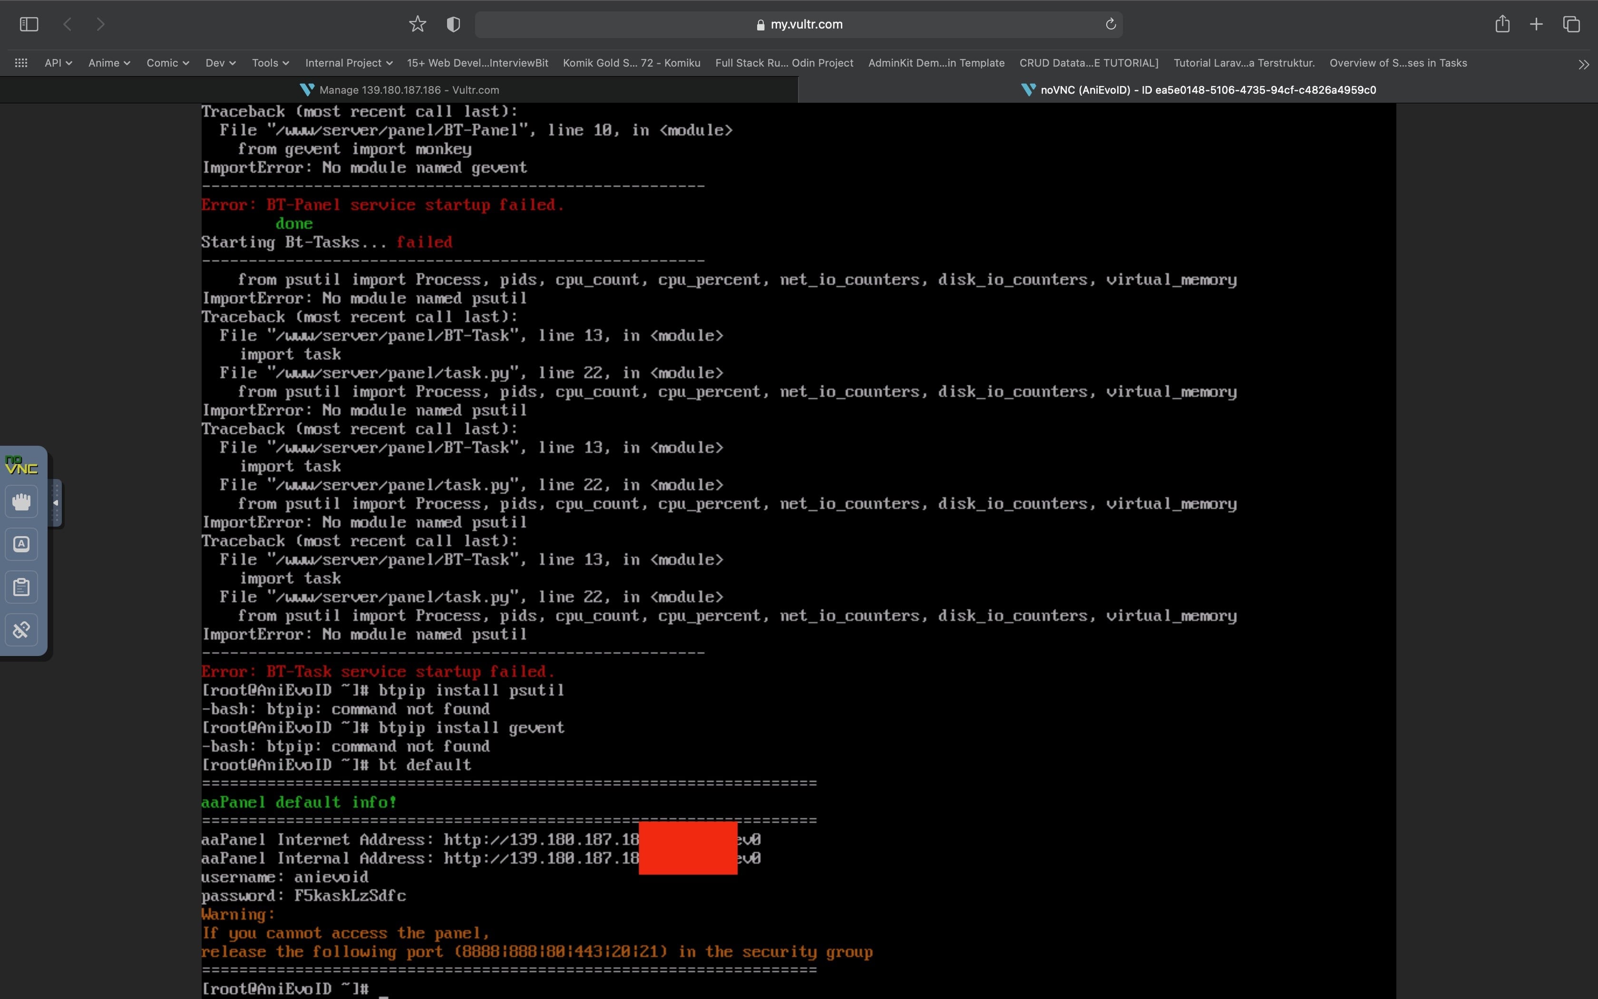Switch to Manage 139.180.187.186 tab
Screen dimensions: 1598x999
point(399,90)
